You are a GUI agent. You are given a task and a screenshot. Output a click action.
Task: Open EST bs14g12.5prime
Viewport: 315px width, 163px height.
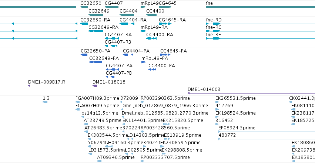point(100,113)
